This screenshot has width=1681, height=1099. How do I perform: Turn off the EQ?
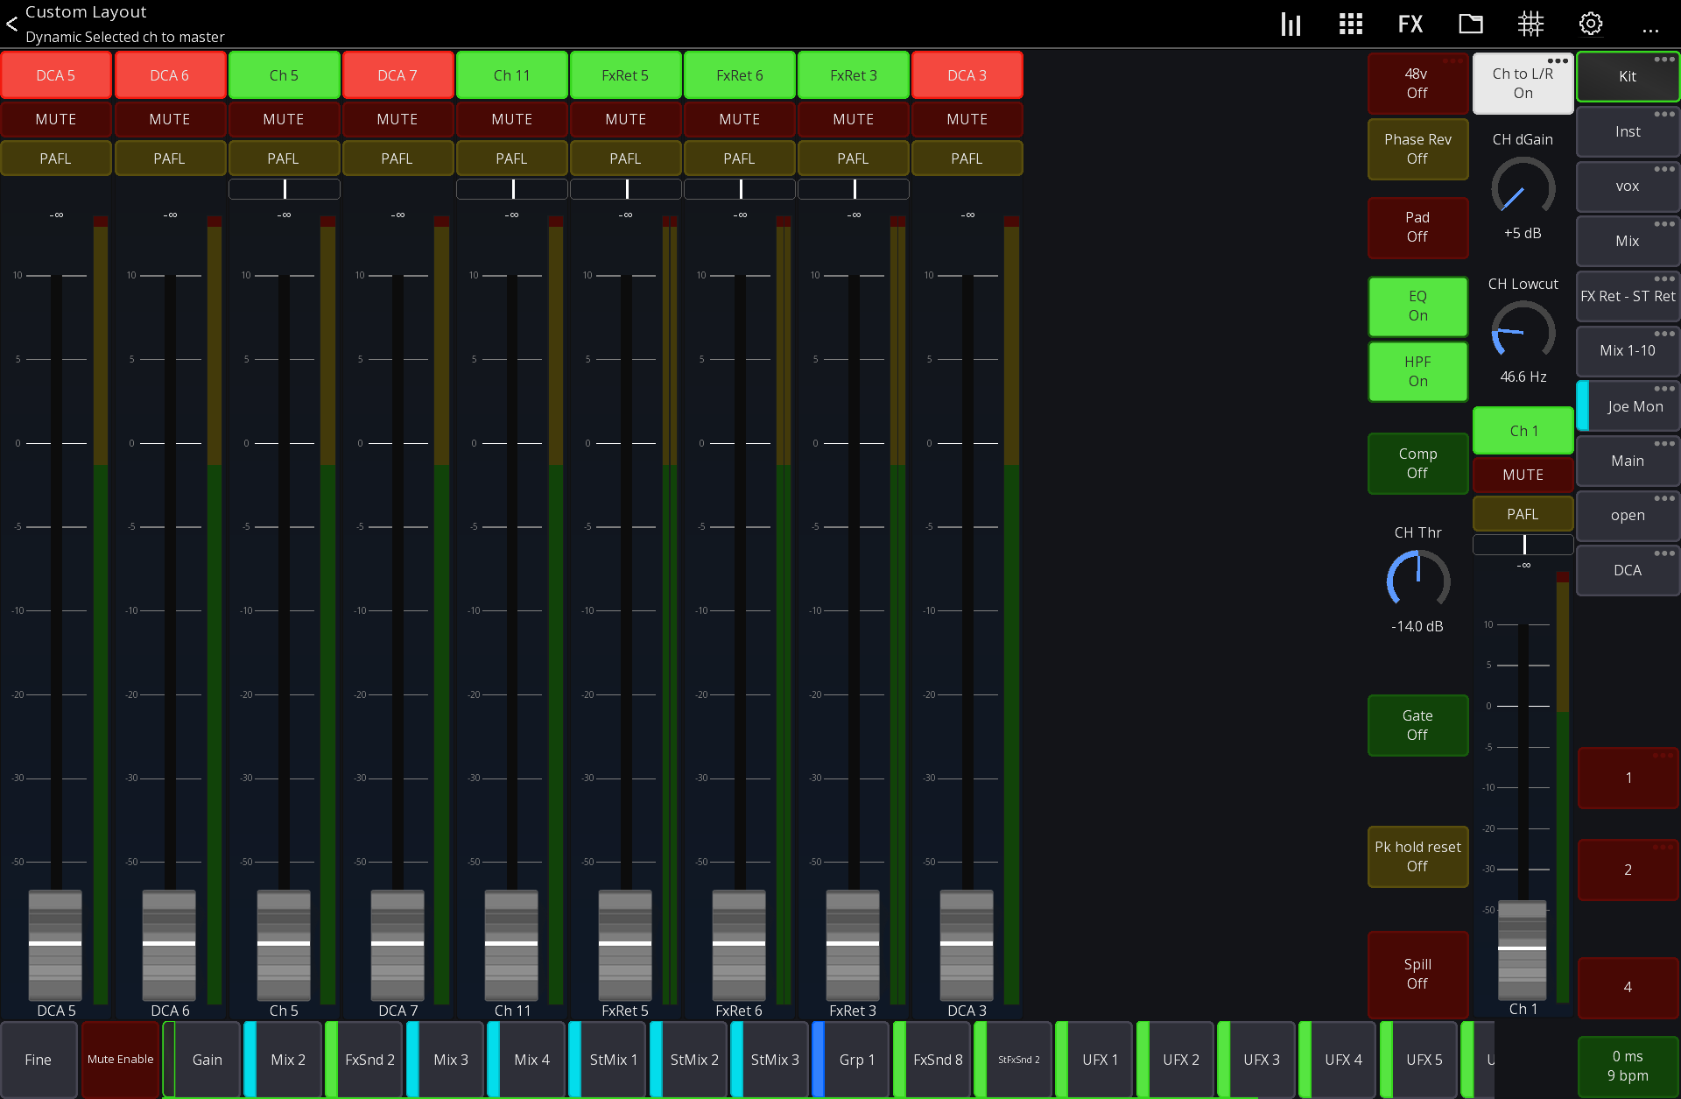click(1417, 306)
